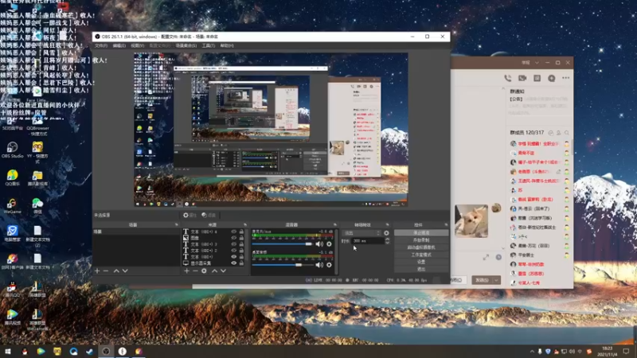
Task: Add a new source with plus icon
Action: pos(186,270)
